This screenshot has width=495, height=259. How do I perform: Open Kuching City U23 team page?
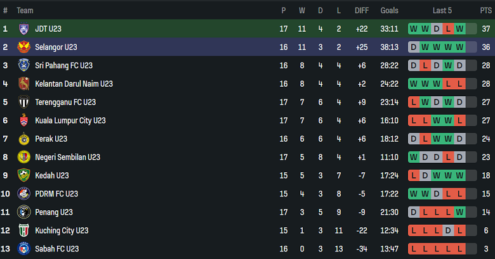[x=62, y=231]
